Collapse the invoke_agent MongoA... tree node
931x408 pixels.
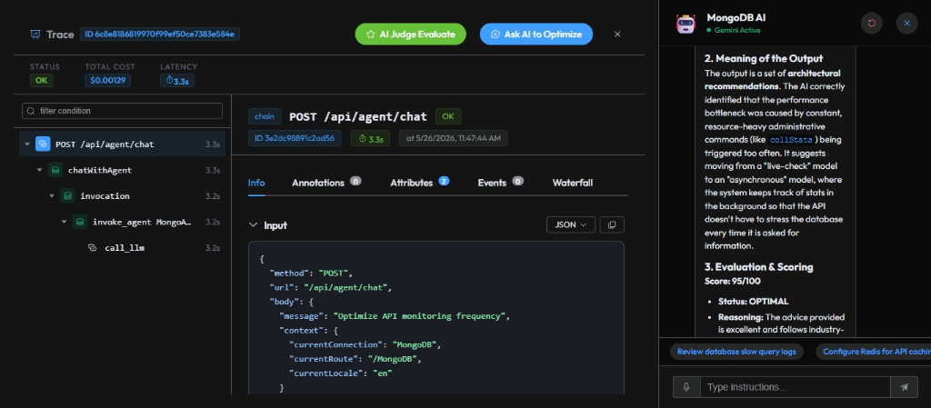(x=65, y=222)
